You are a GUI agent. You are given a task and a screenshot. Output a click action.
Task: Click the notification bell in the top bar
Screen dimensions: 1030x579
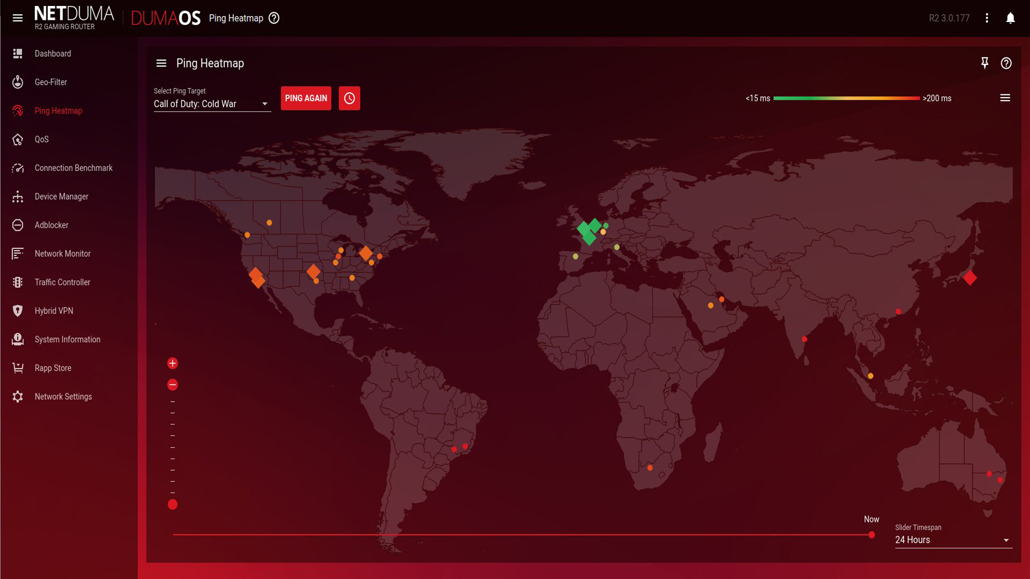1010,18
